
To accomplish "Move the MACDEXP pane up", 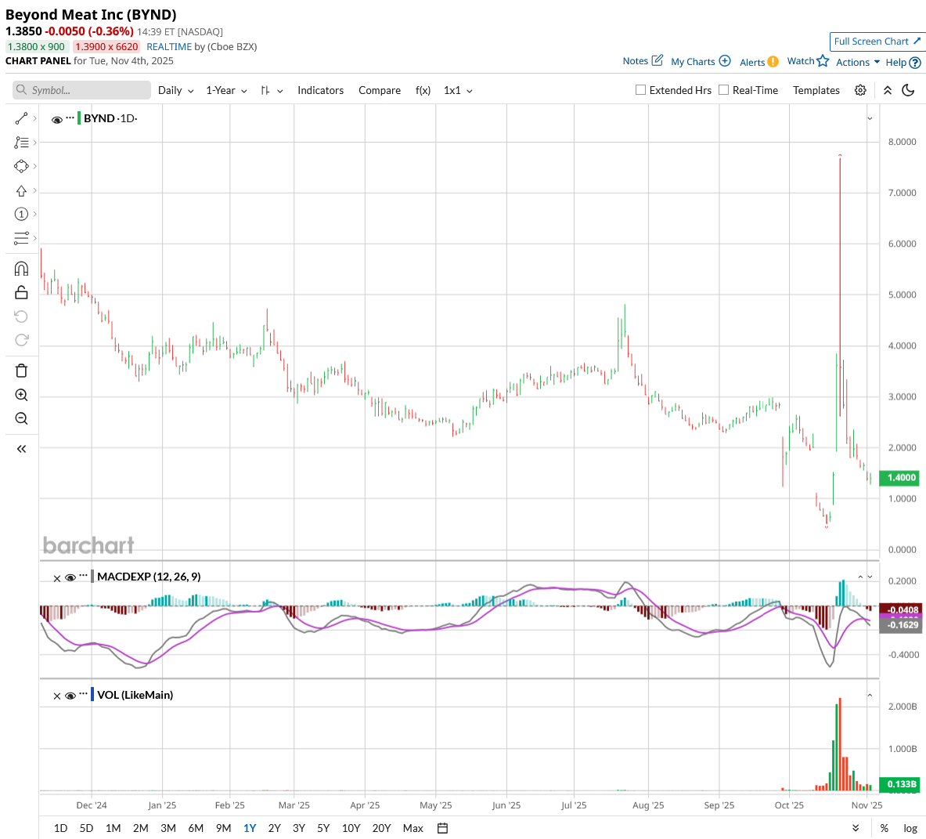I will coord(860,577).
